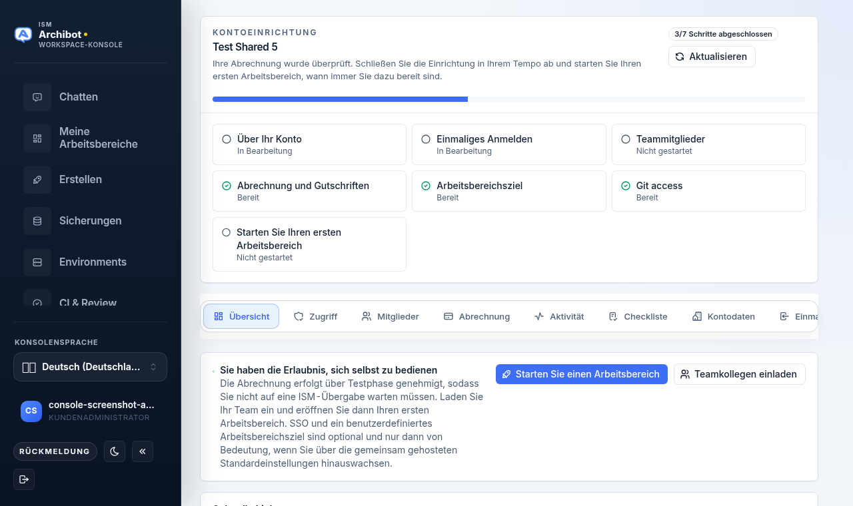Click the Test Shared 5 title
The height and width of the screenshot is (506, 853).
pyautogui.click(x=245, y=47)
